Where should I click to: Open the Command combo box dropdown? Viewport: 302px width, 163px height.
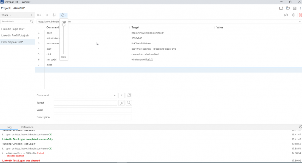click(x=115, y=95)
